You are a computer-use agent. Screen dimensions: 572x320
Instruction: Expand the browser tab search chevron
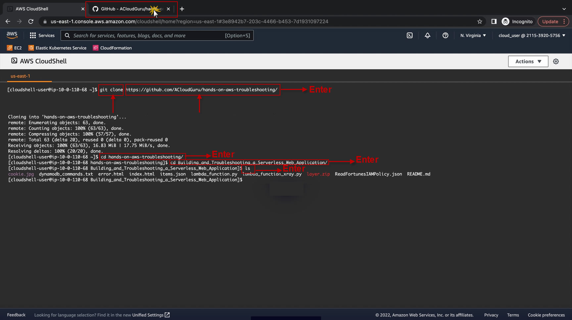click(x=564, y=9)
